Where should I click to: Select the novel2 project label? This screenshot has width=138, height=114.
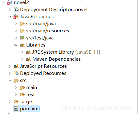click(21, 2)
